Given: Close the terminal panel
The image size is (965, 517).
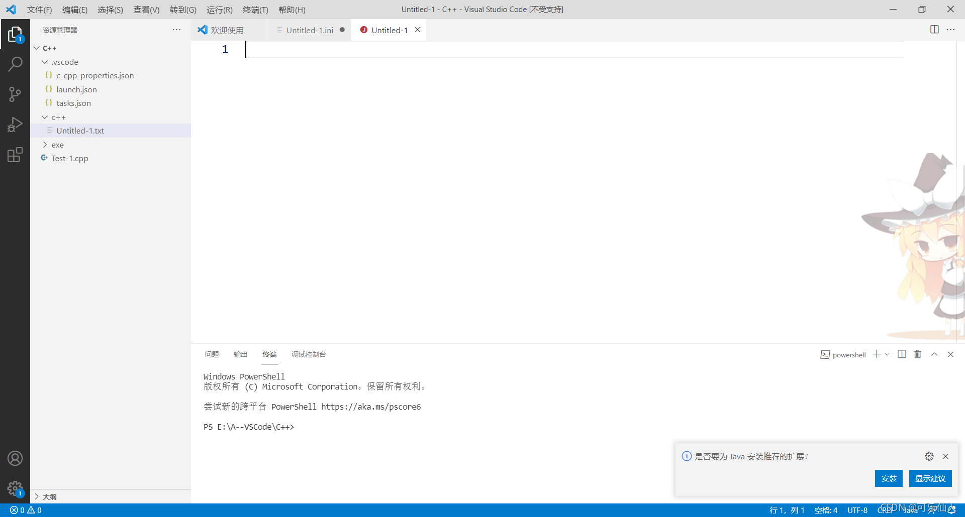Looking at the screenshot, I should click(x=950, y=354).
